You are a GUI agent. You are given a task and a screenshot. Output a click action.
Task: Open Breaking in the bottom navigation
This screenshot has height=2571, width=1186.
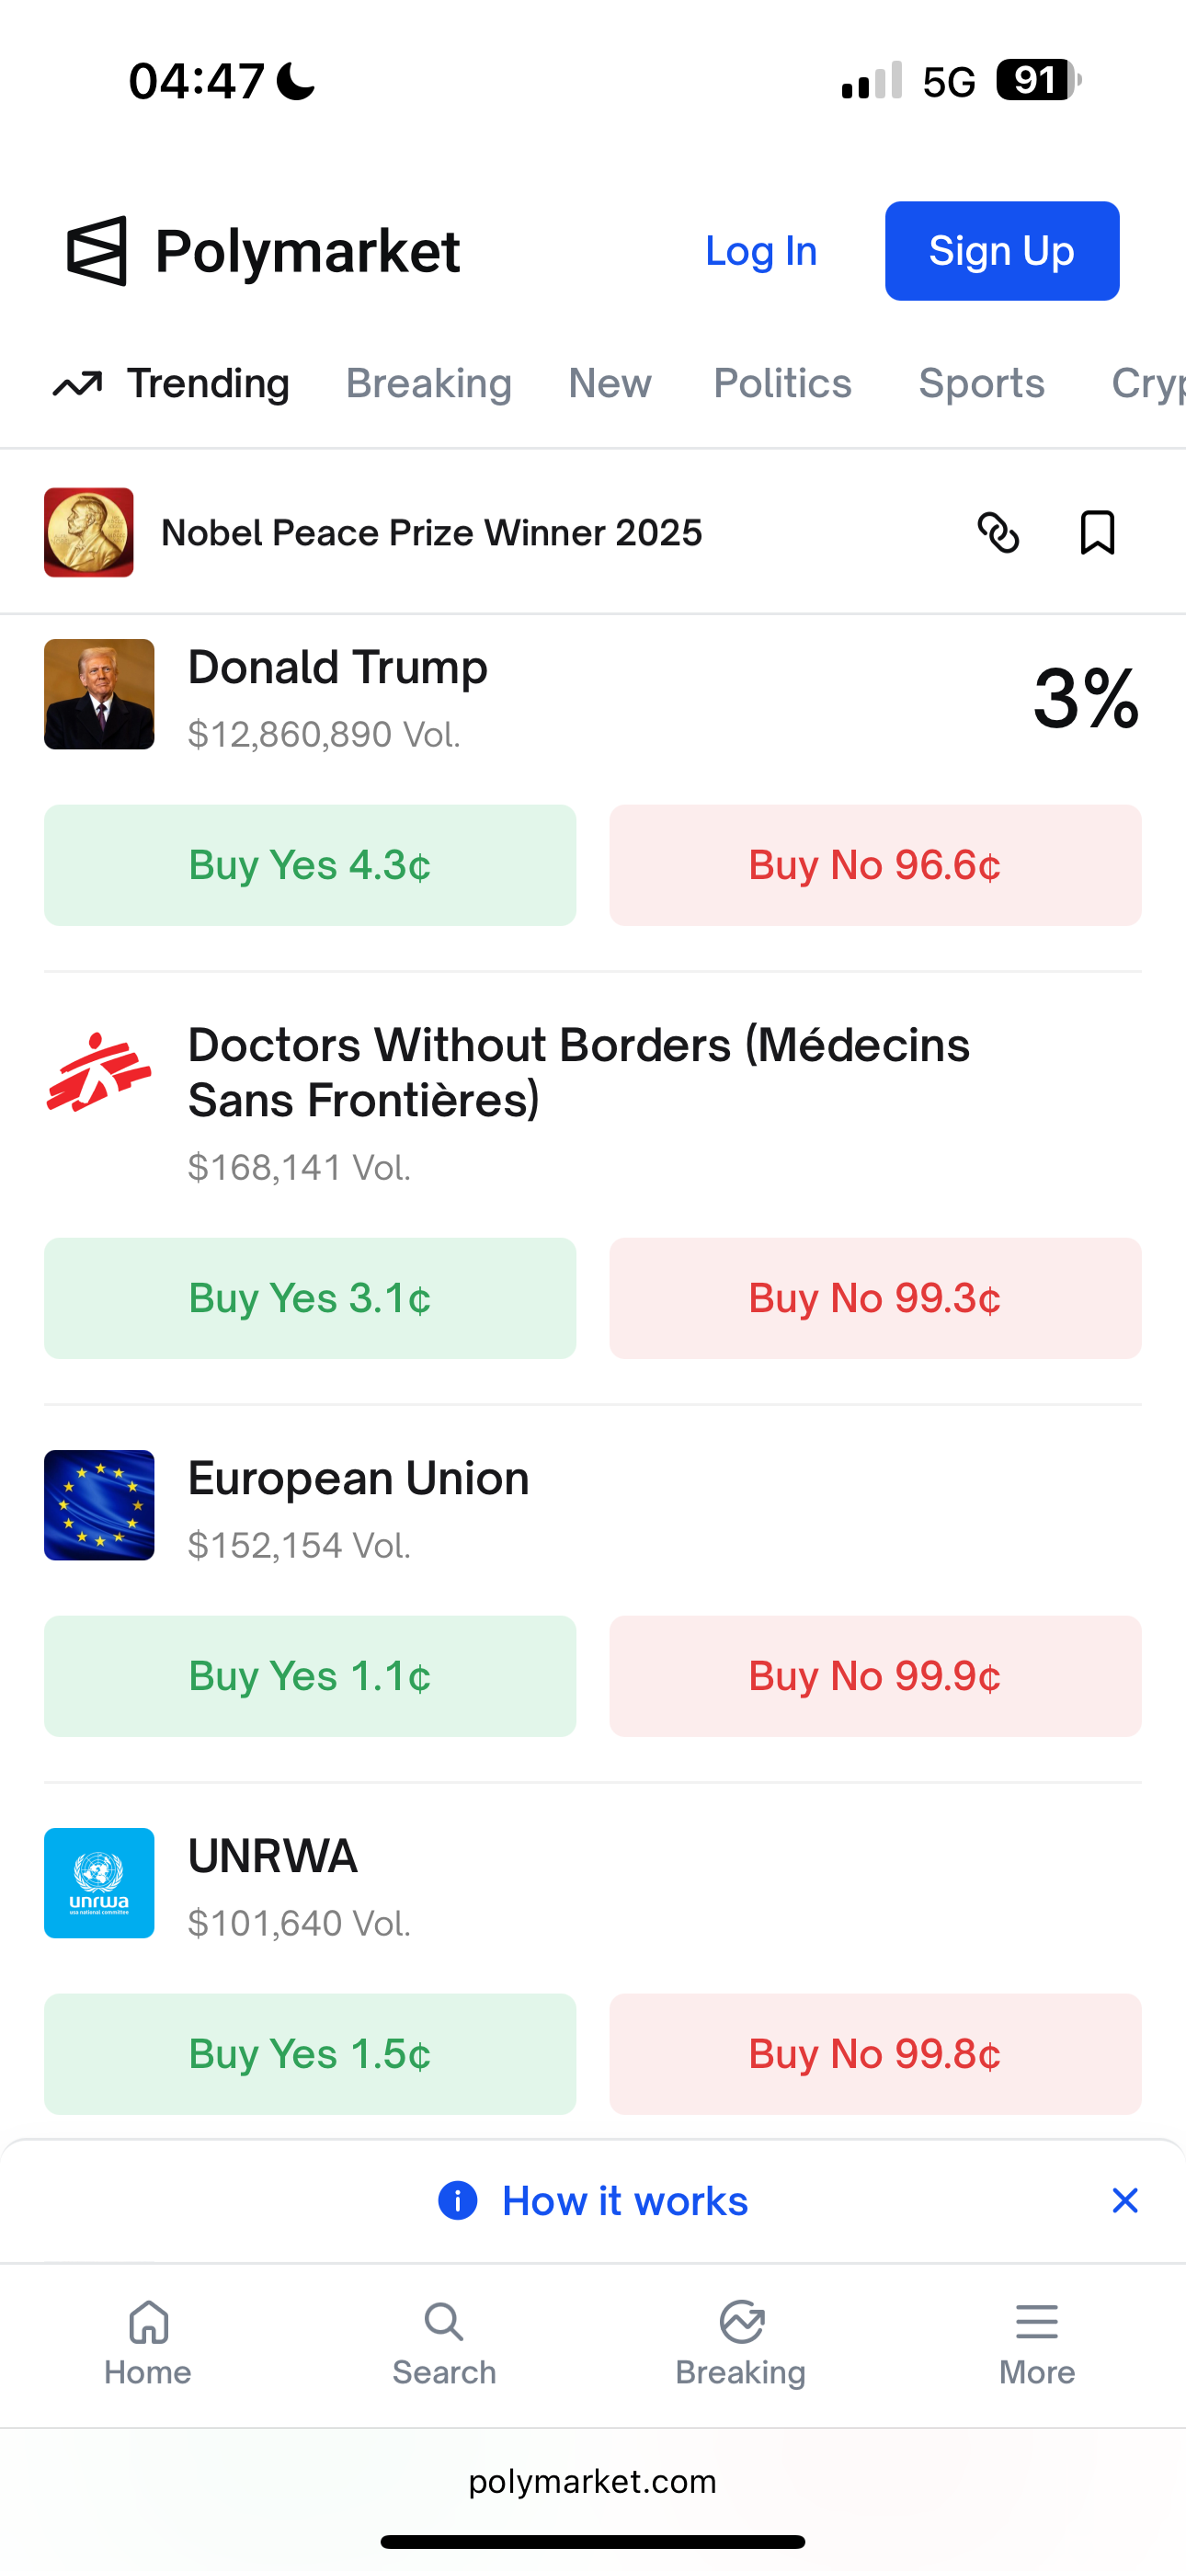click(740, 2342)
